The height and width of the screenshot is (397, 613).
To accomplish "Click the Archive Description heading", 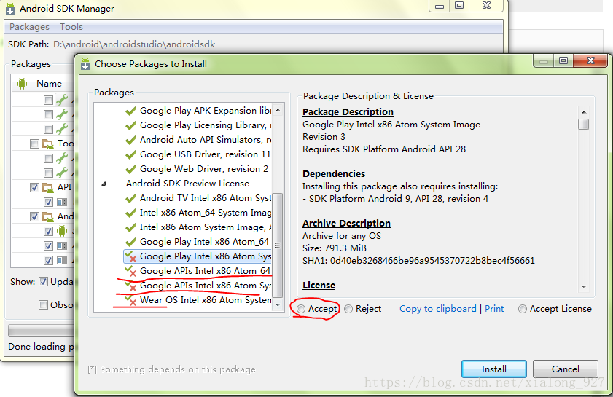I will (x=346, y=223).
